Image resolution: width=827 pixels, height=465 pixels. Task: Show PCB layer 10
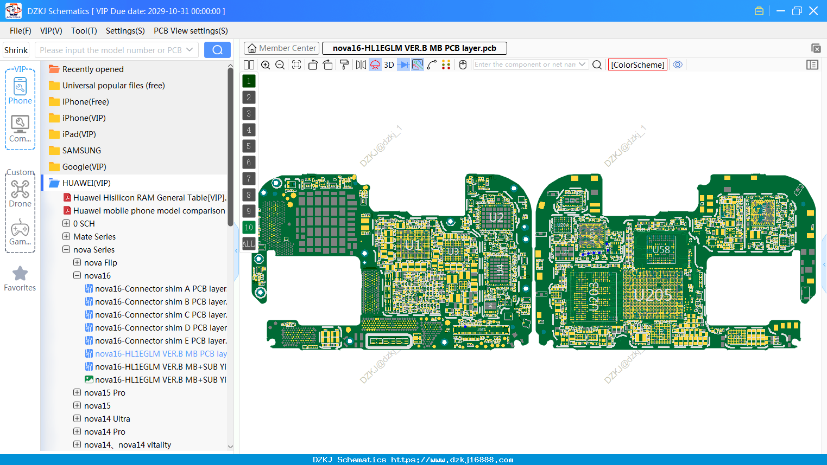(249, 228)
